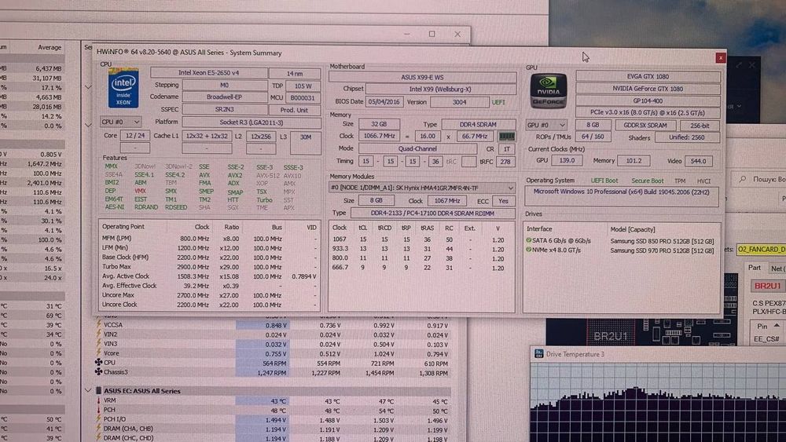Click the lightning icon beside PCH I/O

coord(99,419)
